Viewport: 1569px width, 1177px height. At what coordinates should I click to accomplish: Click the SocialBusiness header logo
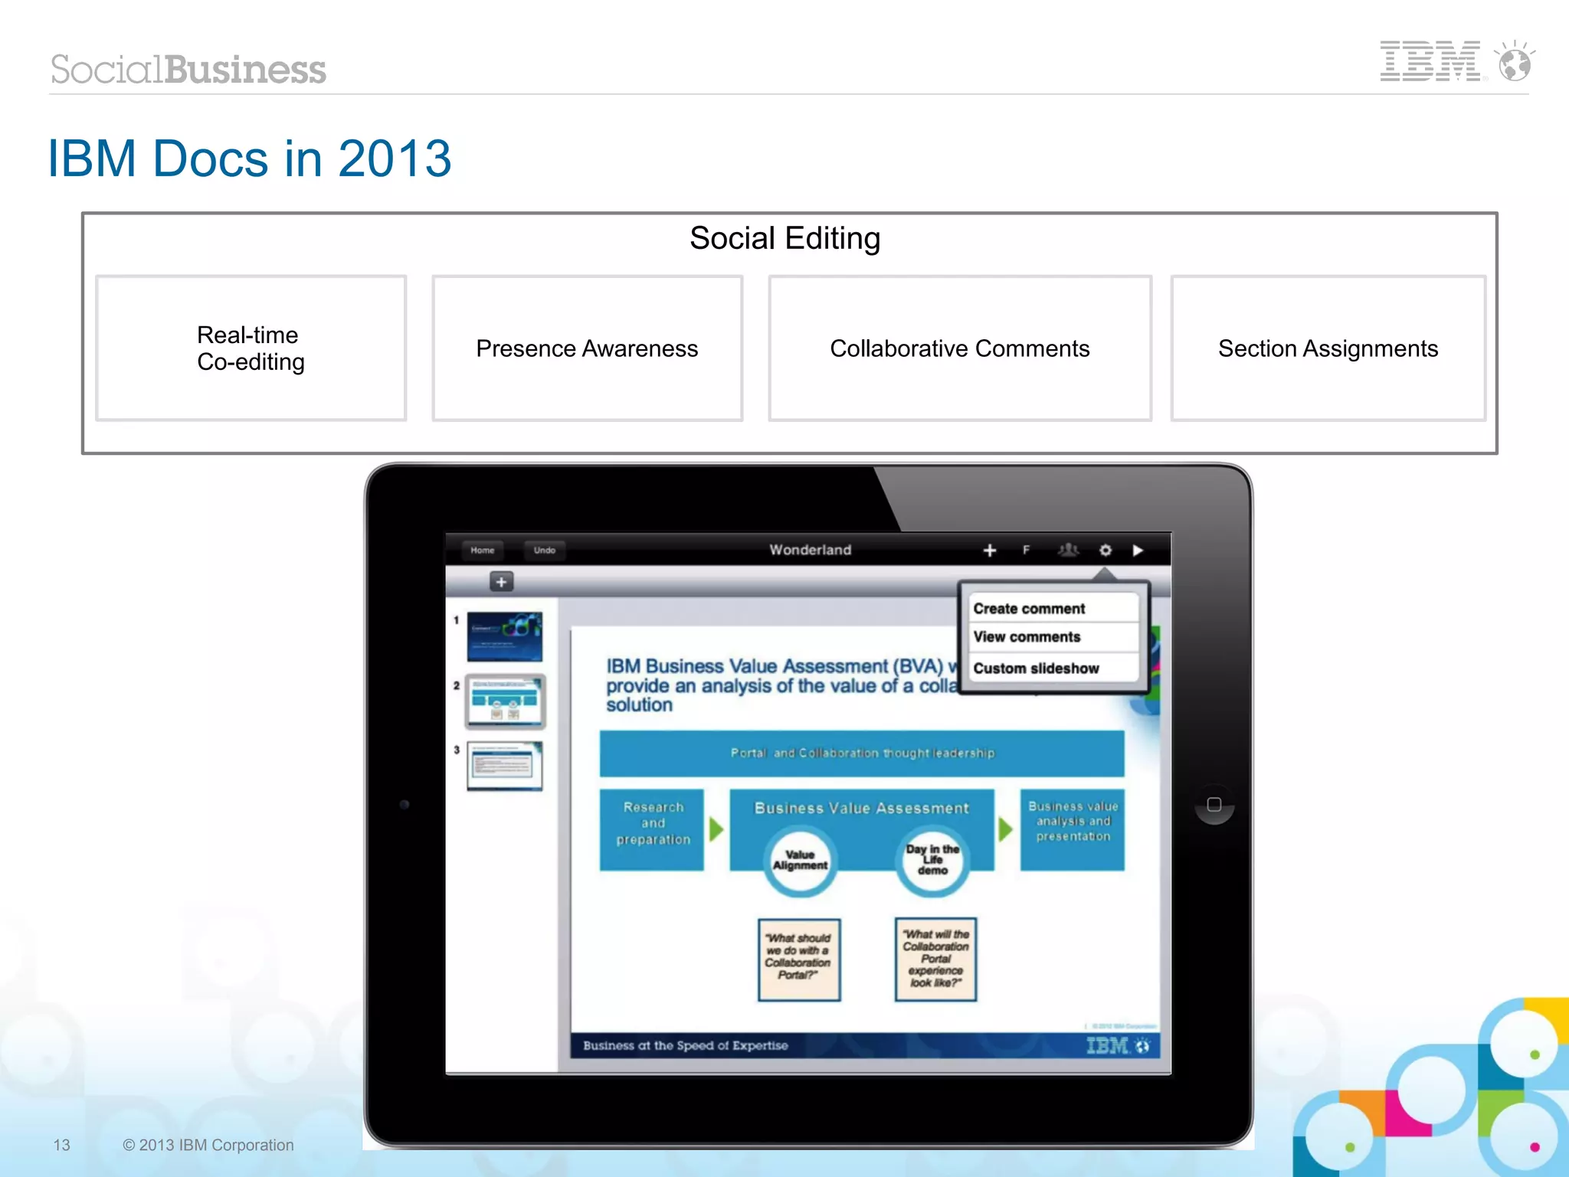(188, 69)
